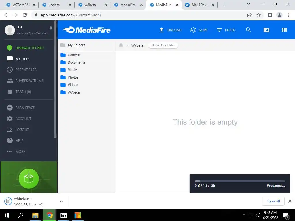Image resolution: width=295 pixels, height=221 pixels.
Task: Click the Logout icon
Action: click(10, 129)
